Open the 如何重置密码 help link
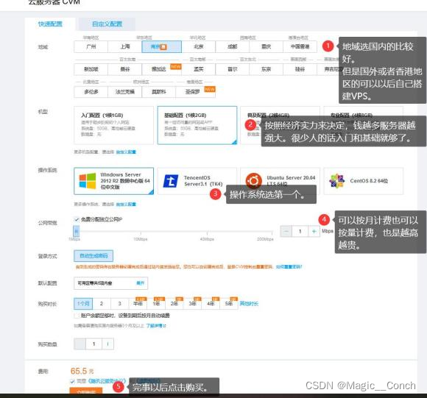427x398 pixels. point(289,267)
